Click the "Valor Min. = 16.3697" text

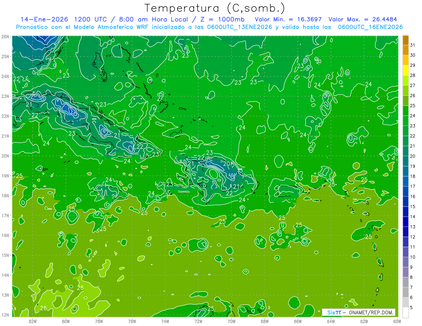[x=288, y=19]
